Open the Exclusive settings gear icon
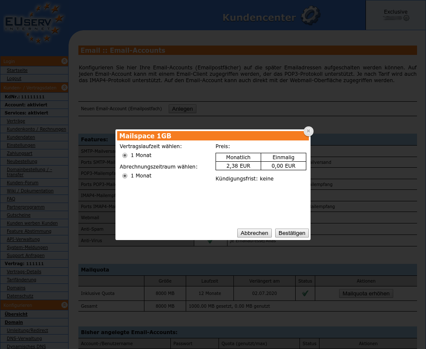 coord(406,18)
